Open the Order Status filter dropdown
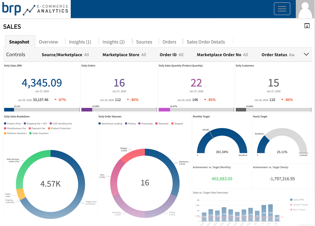315x226 pixels. coord(278,55)
